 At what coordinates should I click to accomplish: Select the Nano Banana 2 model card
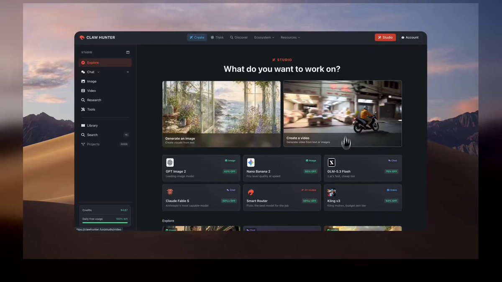(282, 168)
